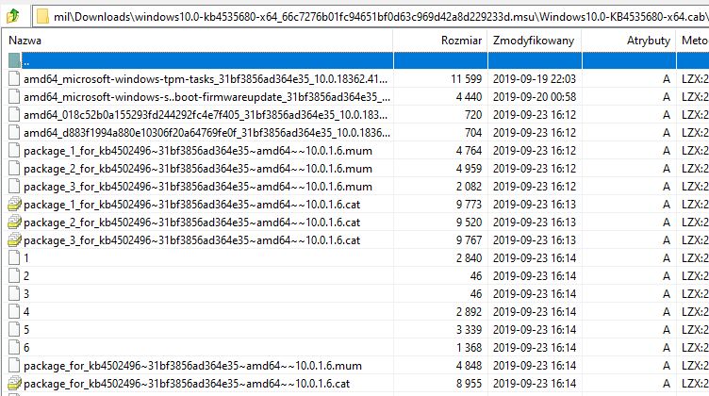Click size value 4 959
709x396 pixels.
pyautogui.click(x=469, y=169)
